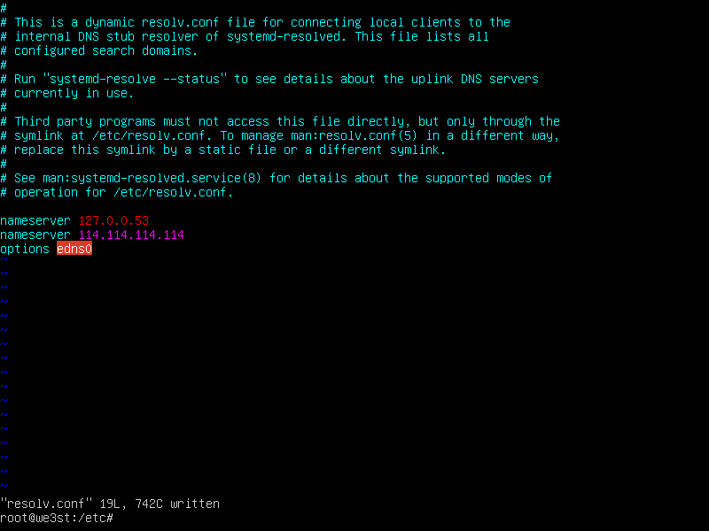Click man:systemd-resolved.service(8) reference
709x531 pixels.
click(x=152, y=179)
